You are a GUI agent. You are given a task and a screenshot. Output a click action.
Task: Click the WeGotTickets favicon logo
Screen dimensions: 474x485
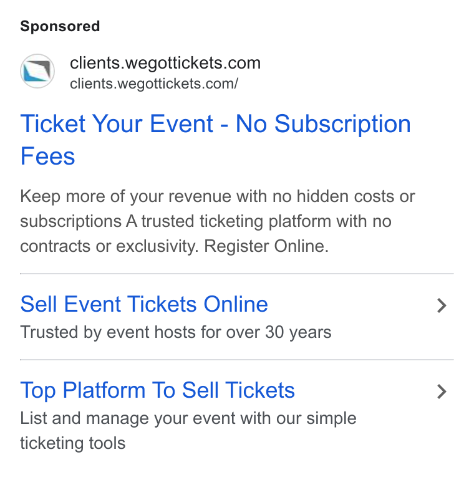(37, 71)
